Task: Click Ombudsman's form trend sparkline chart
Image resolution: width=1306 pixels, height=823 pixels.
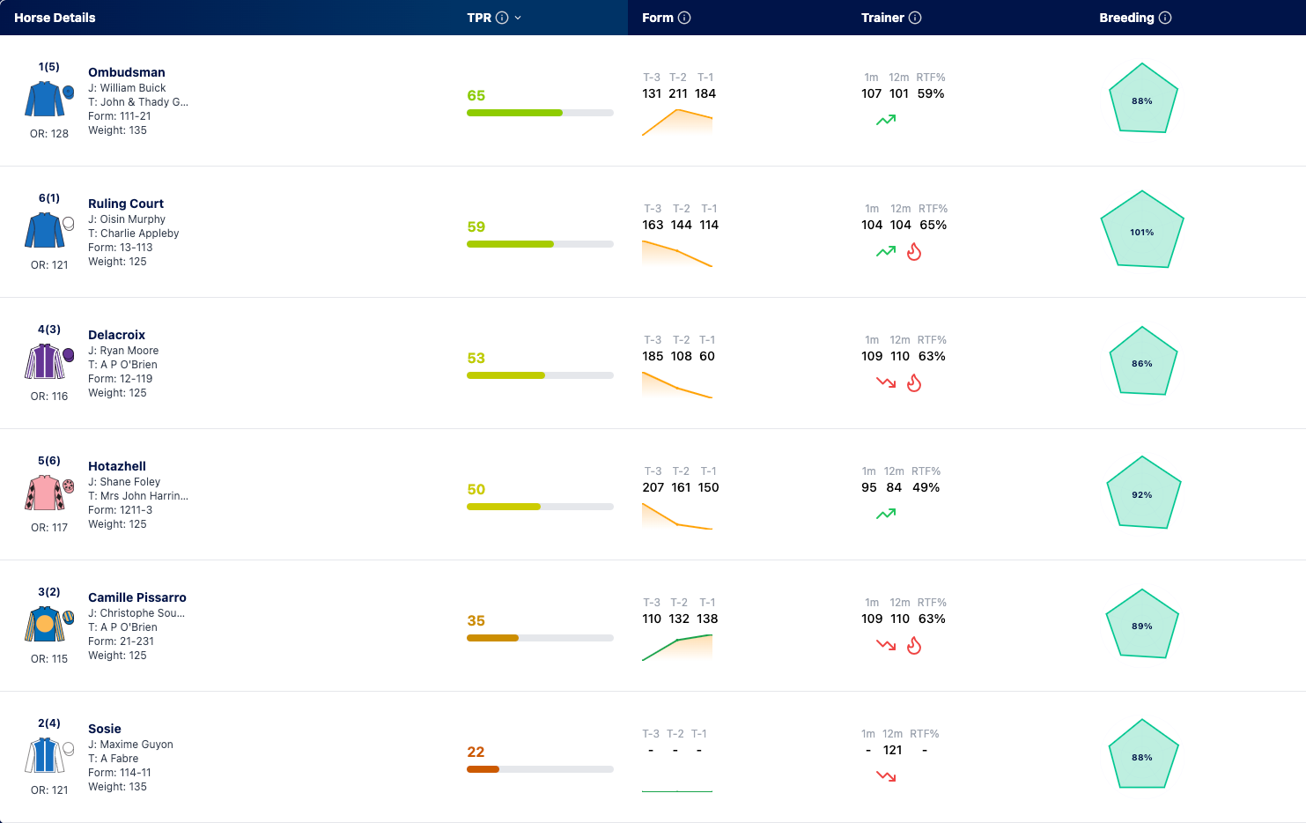Action: (677, 122)
